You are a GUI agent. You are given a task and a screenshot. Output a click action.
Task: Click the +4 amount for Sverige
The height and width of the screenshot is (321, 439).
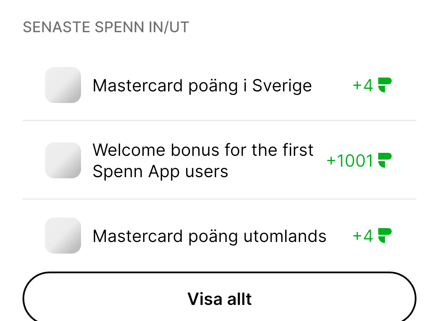coord(363,86)
